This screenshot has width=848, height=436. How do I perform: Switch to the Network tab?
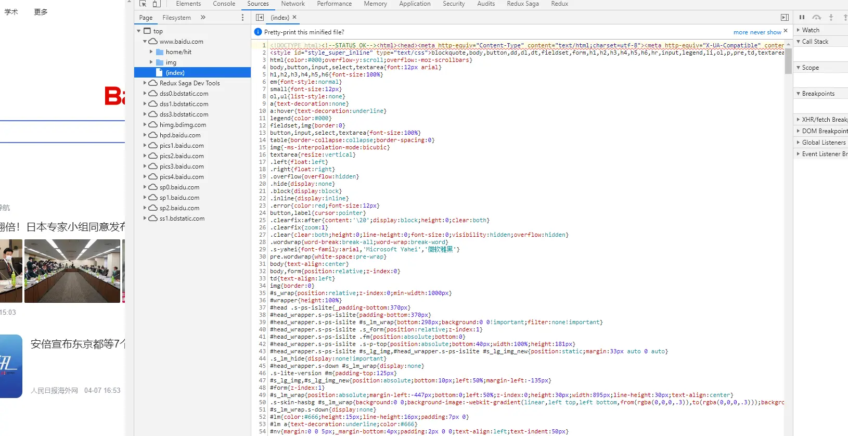pos(293,4)
